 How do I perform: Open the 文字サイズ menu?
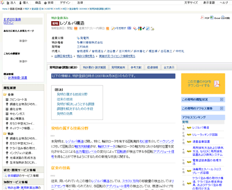[191, 3]
